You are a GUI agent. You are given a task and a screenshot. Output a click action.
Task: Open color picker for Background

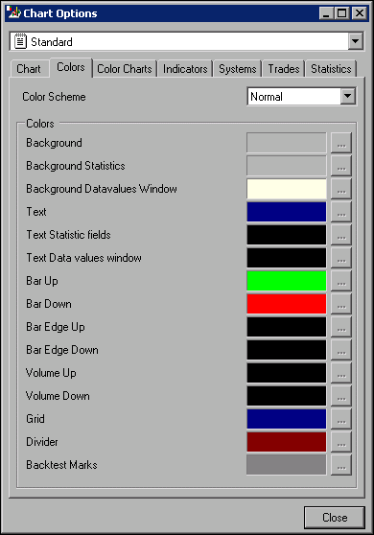340,143
